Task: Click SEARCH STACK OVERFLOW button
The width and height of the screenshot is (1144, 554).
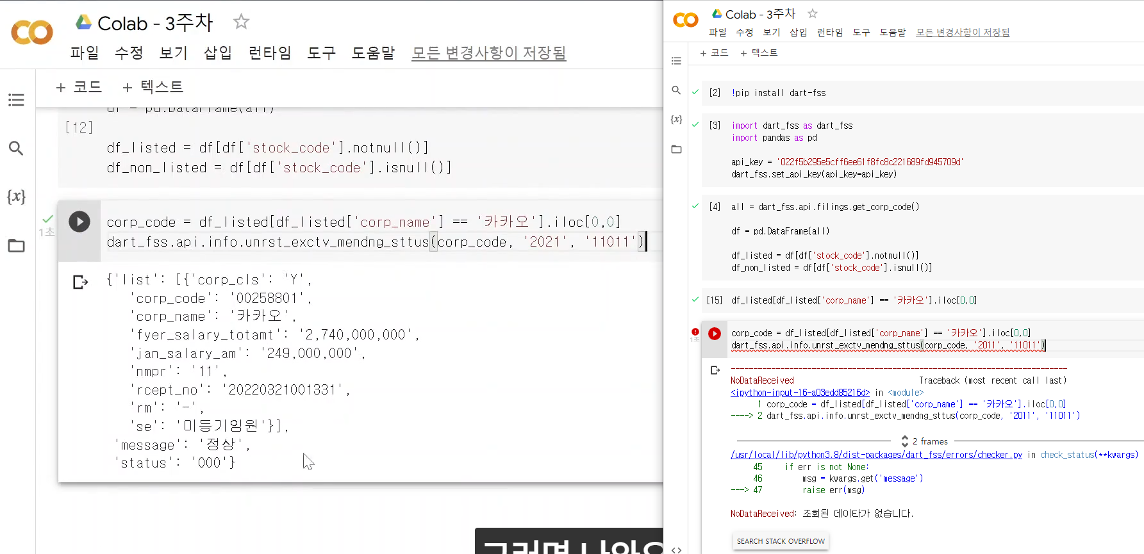Action: click(781, 541)
